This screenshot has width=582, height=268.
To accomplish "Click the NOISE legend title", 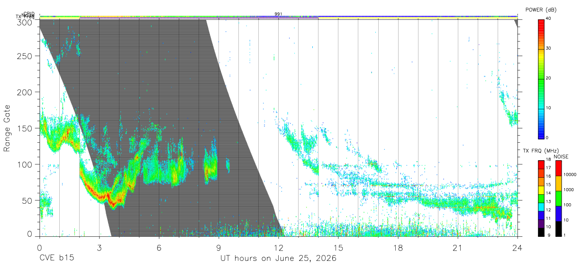I will point(560,156).
